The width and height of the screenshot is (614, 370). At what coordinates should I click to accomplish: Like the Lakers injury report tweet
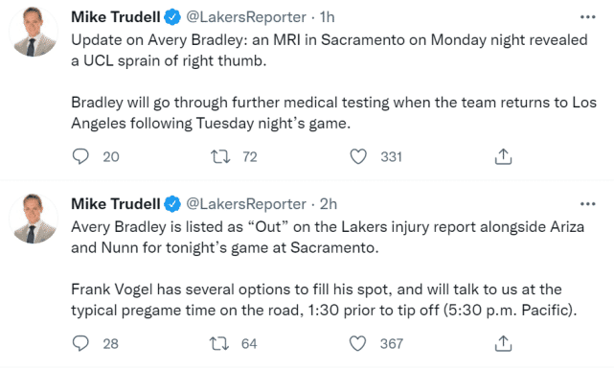(357, 343)
